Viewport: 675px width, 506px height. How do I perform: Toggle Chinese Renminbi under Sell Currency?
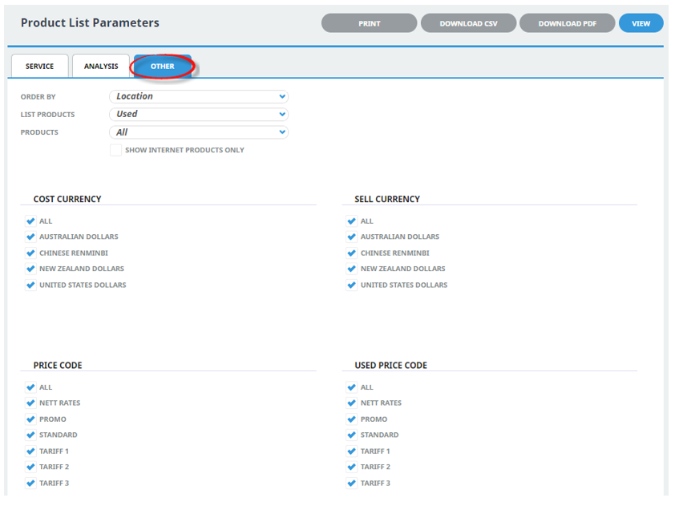352,253
